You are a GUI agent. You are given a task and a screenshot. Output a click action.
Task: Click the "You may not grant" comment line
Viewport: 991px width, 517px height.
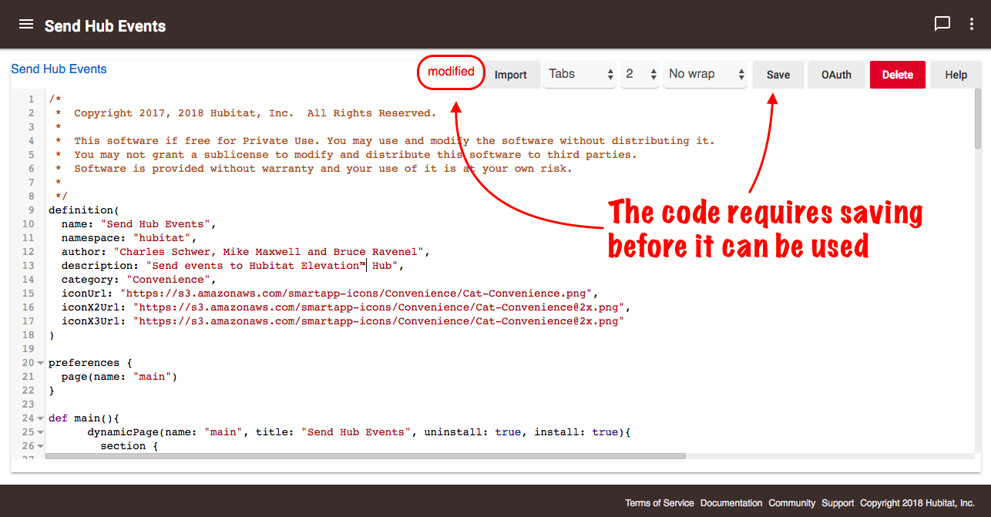point(346,155)
